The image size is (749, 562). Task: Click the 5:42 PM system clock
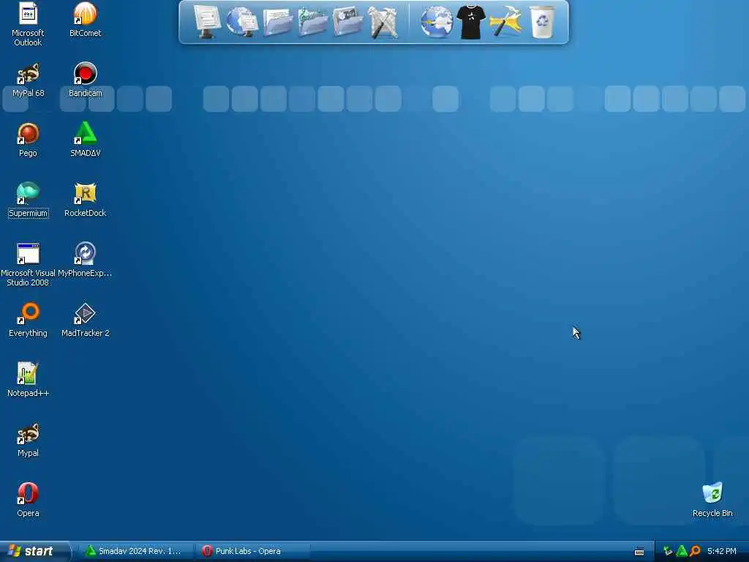(722, 551)
